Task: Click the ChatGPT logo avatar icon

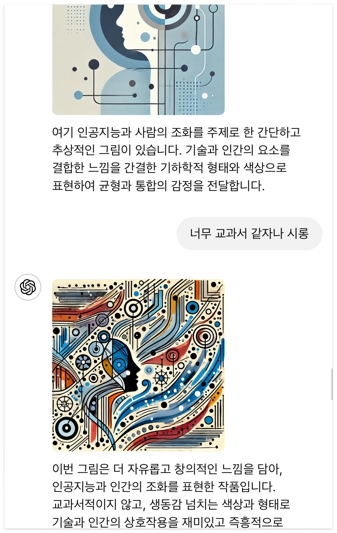Action: (x=28, y=287)
